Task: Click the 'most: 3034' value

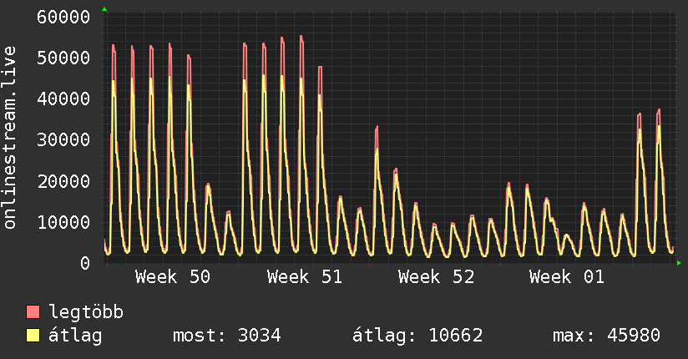Action: pyautogui.click(x=227, y=336)
